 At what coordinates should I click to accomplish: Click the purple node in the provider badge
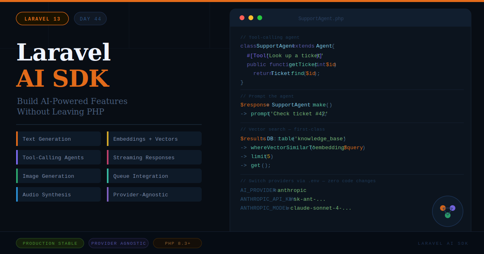click(x=453, y=208)
